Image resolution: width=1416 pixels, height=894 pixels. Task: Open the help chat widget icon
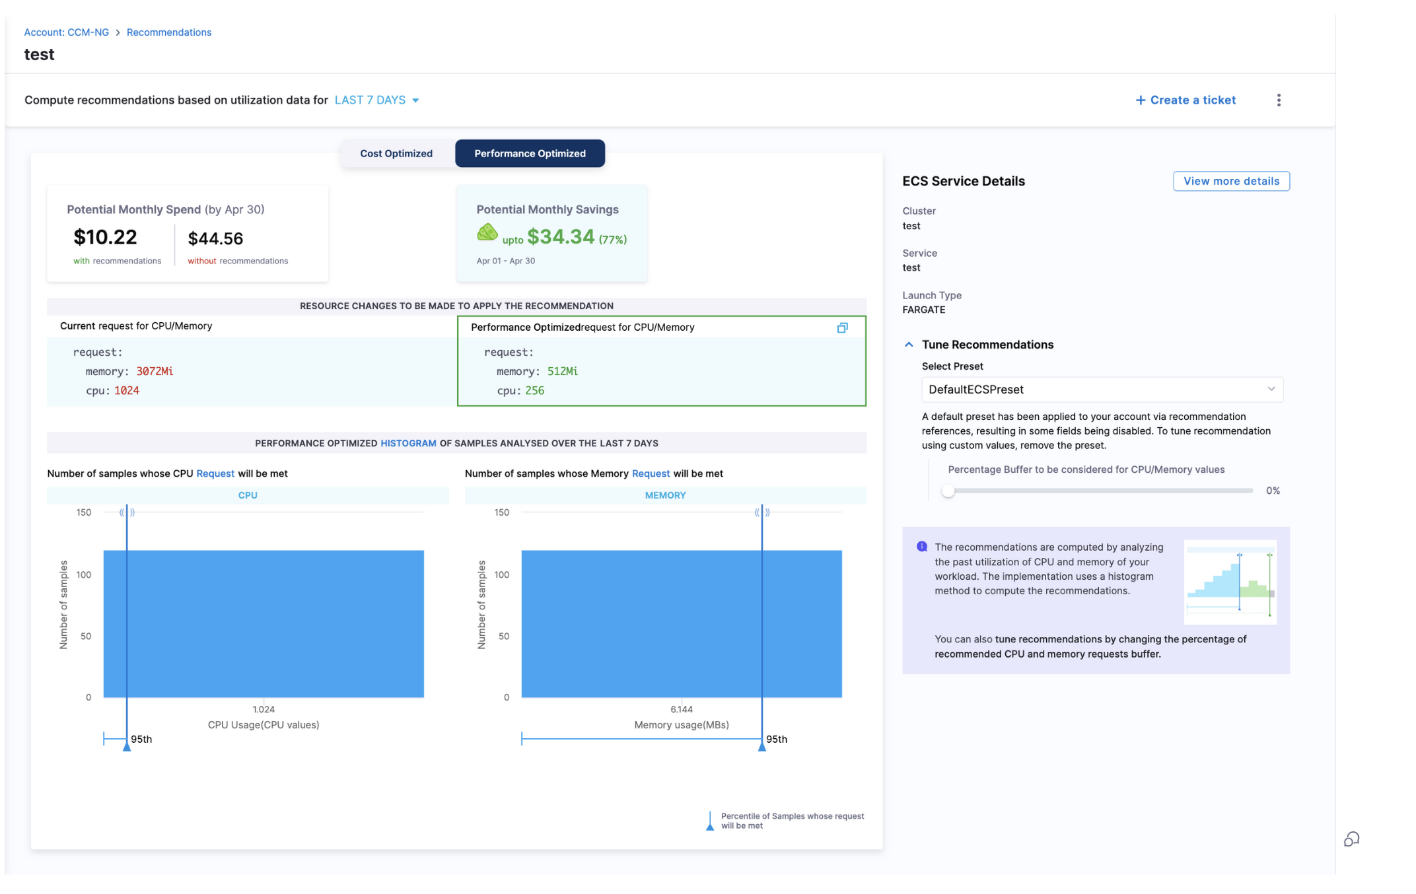tap(1351, 839)
